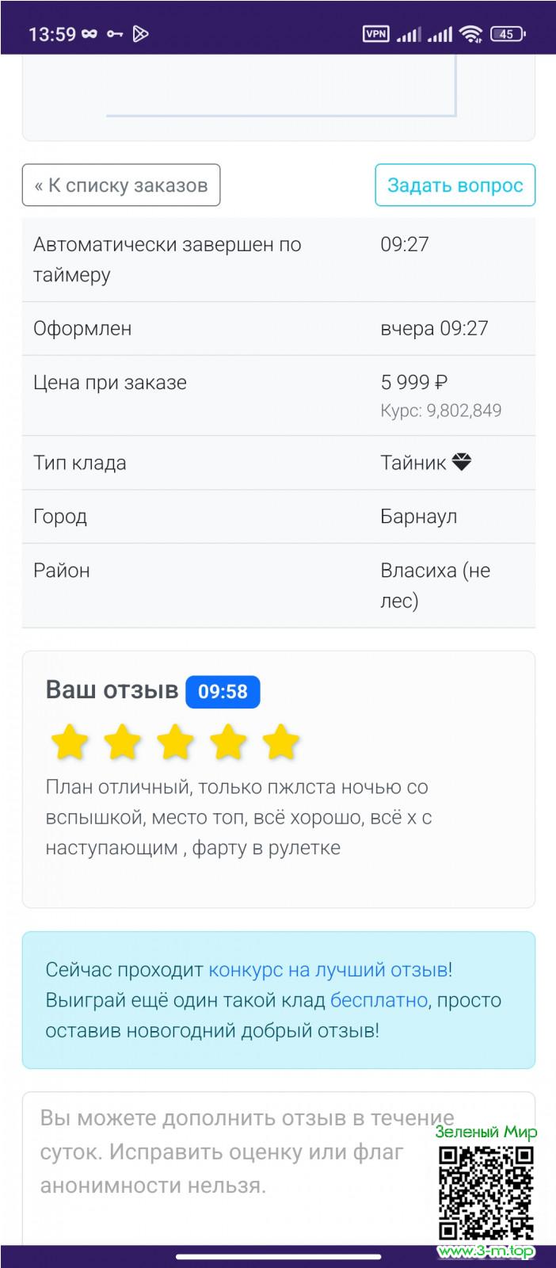
Task: Tap the blue 09:58 review time badge
Action: pyautogui.click(x=223, y=691)
